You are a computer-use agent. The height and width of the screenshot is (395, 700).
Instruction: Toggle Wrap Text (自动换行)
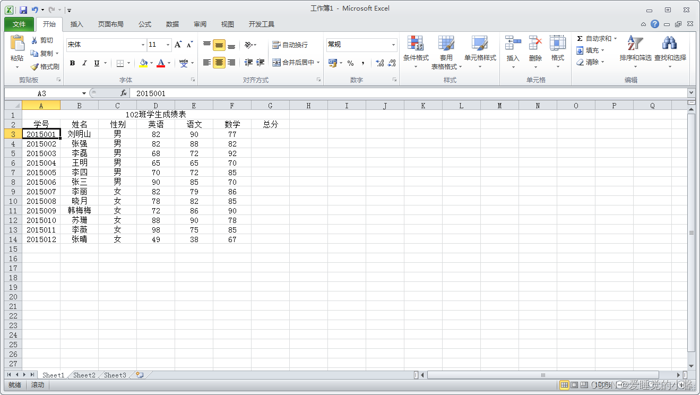pyautogui.click(x=290, y=45)
